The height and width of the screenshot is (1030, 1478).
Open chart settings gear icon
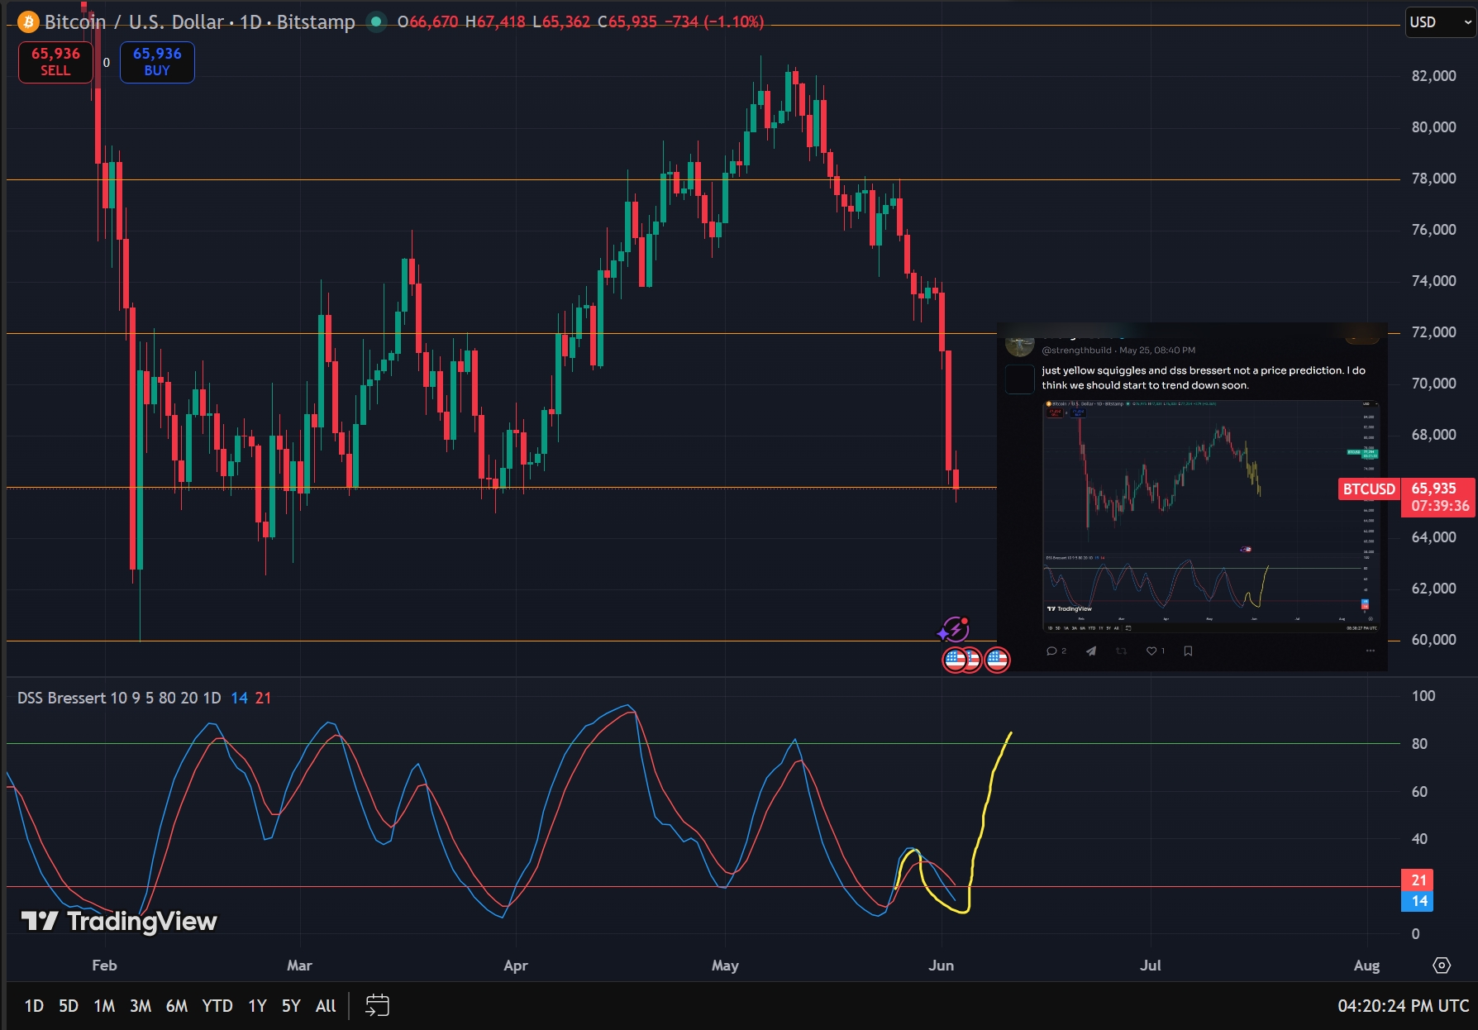pos(1442,966)
